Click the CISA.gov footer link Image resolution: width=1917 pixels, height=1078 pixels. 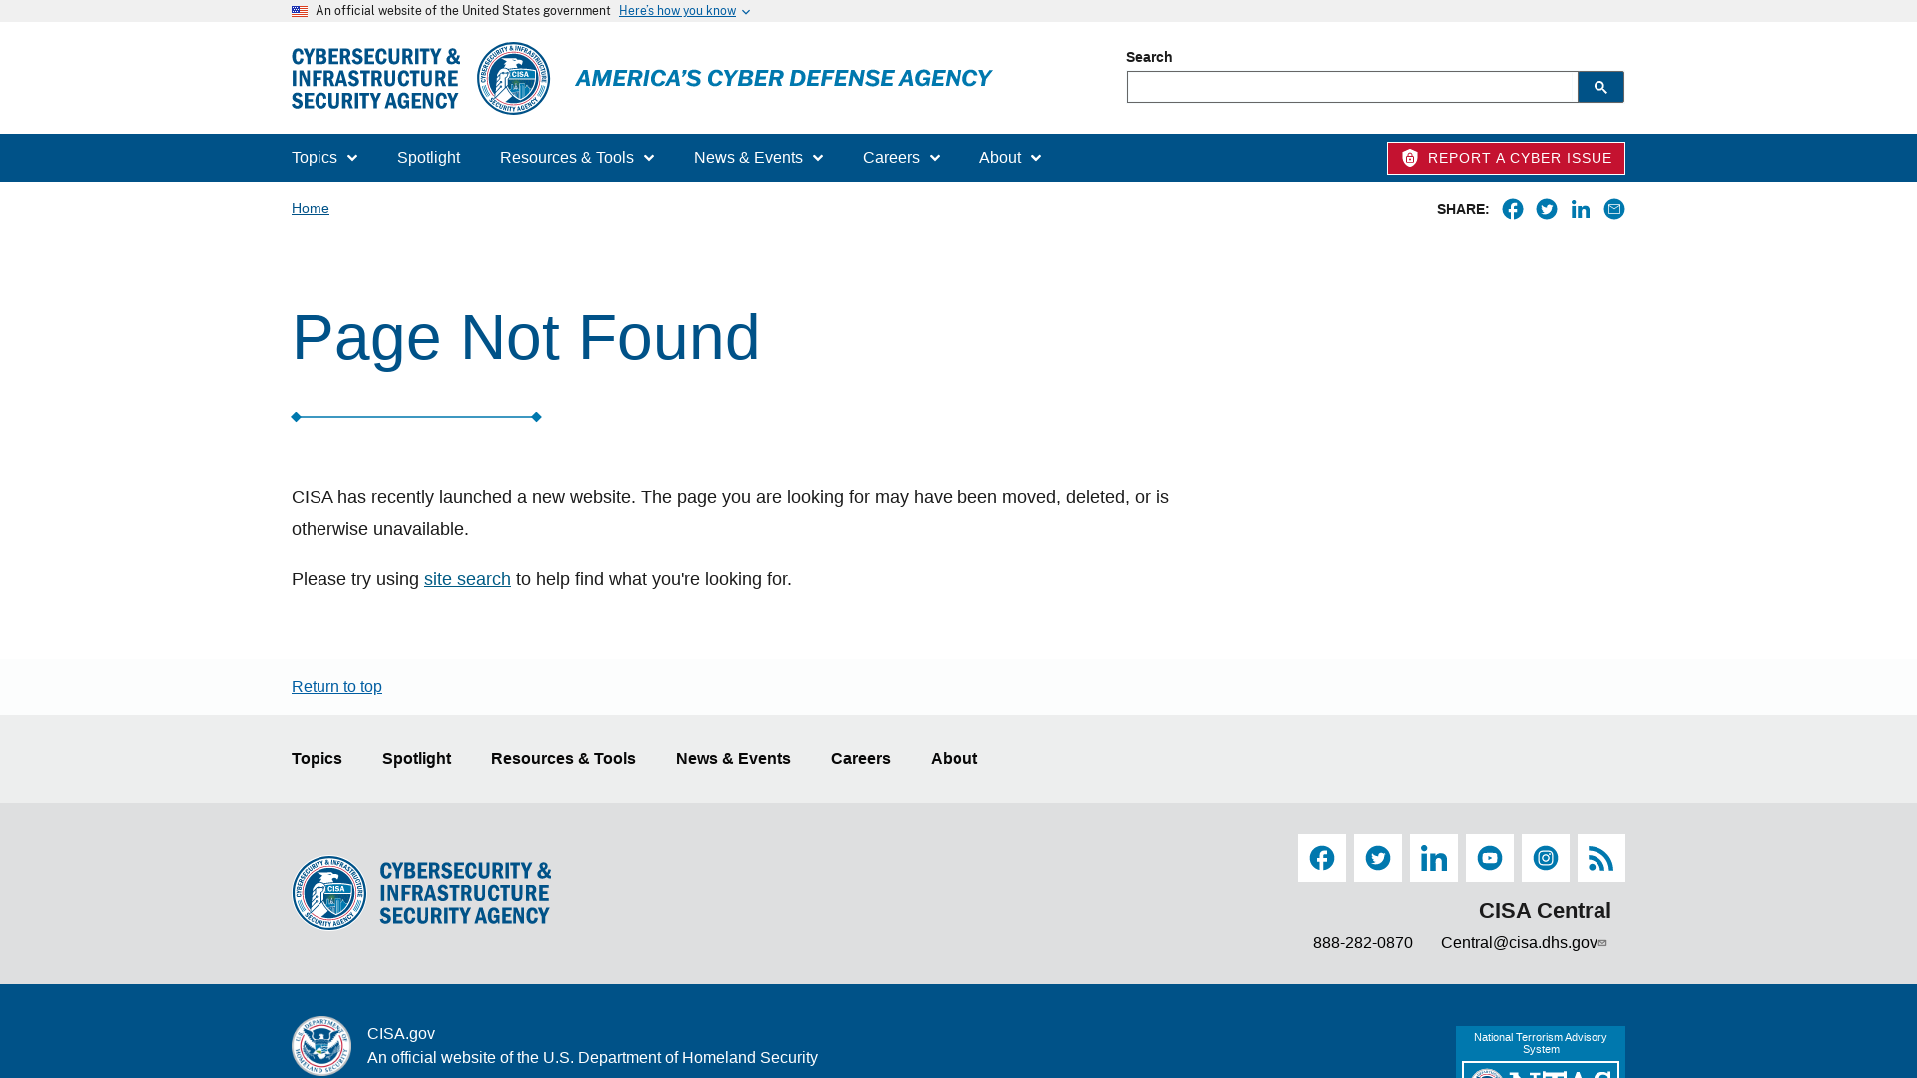coord(401,1034)
